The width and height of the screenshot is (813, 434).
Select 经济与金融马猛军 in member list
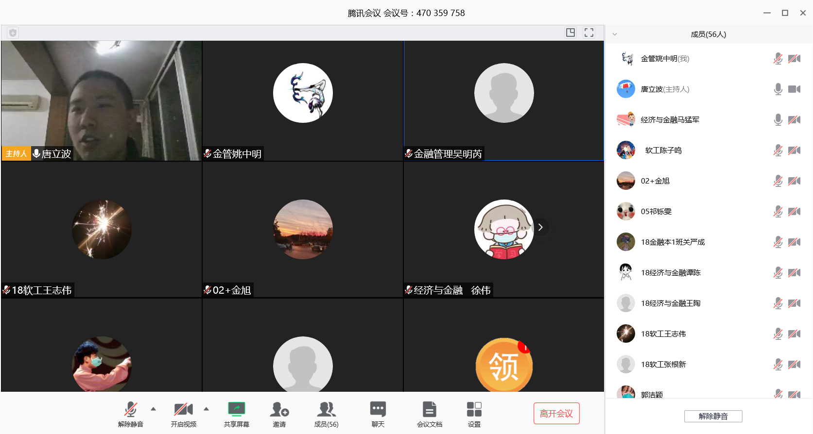670,120
